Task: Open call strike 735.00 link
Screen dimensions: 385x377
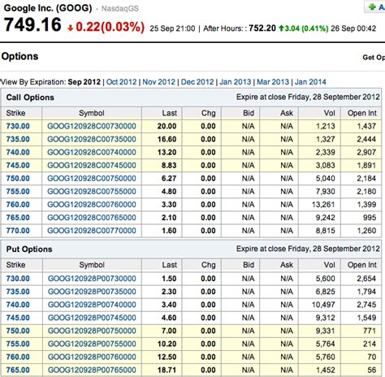Action: pos(18,139)
